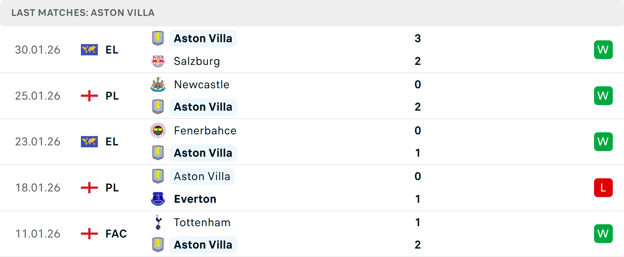The height and width of the screenshot is (257, 624).
Task: Open the Salzburg team name link
Action: pyautogui.click(x=197, y=61)
